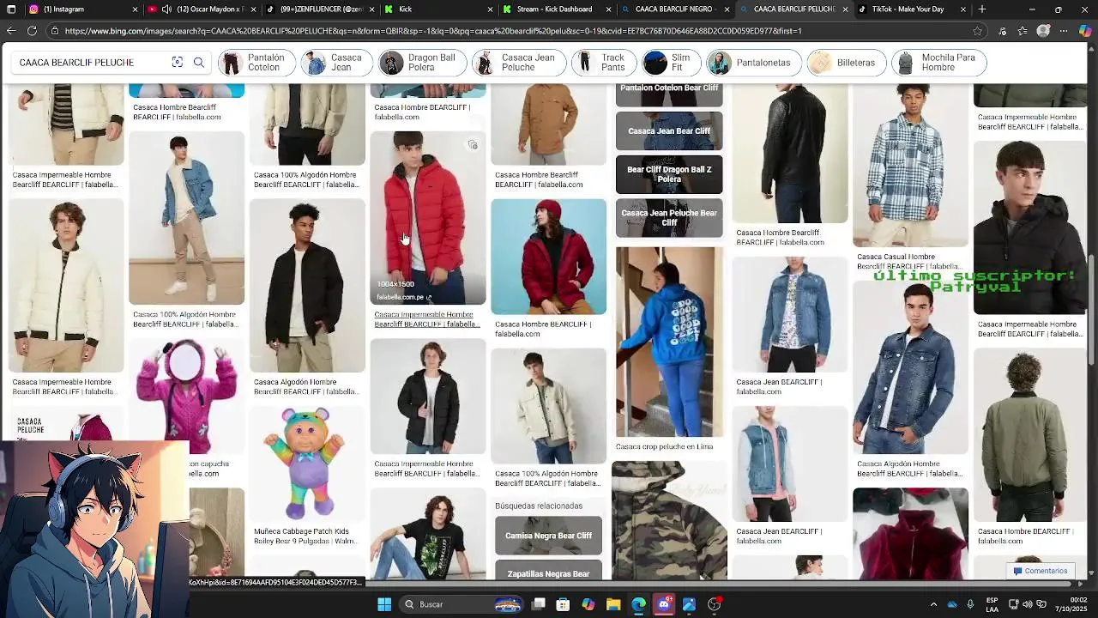The height and width of the screenshot is (618, 1098).
Task: Select Track Pants filter chip
Action: pyautogui.click(x=605, y=63)
